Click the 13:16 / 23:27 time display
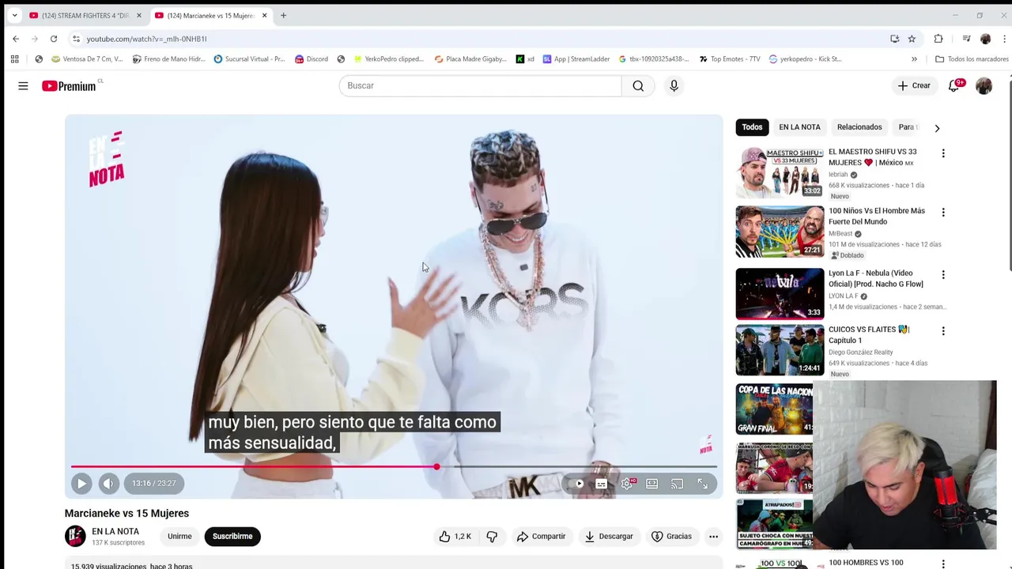The width and height of the screenshot is (1012, 569). 154,484
